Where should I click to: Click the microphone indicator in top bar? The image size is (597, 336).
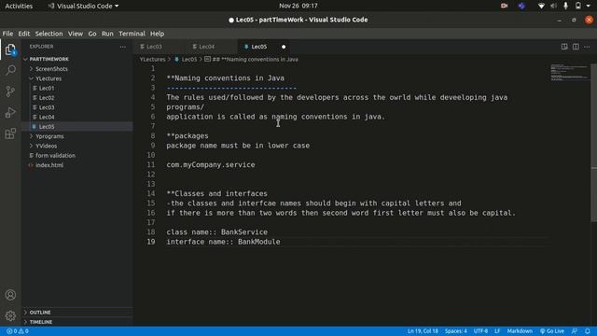[566, 6]
